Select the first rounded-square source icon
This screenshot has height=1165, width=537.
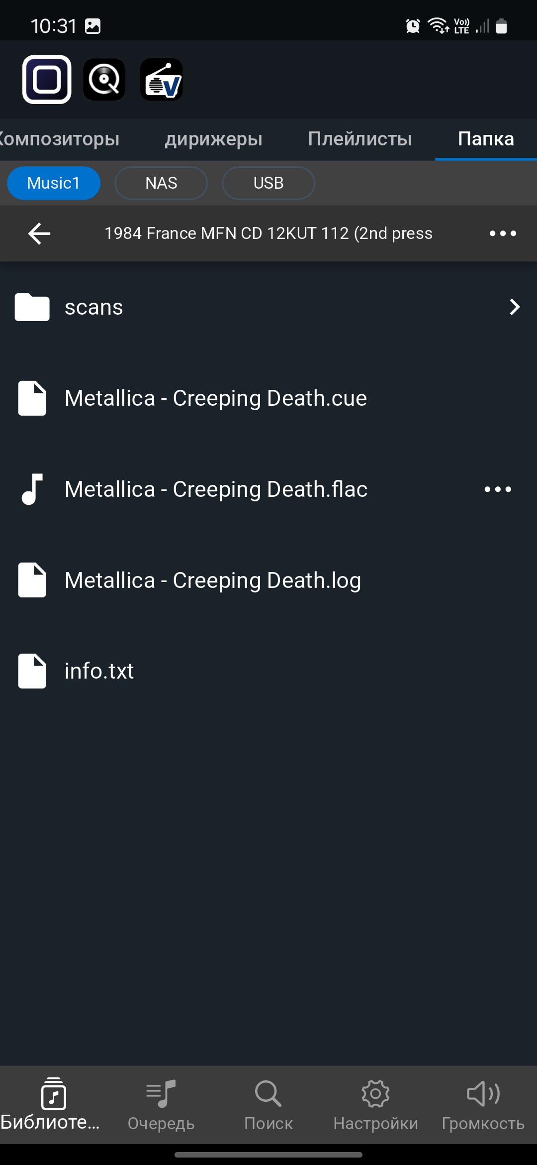click(x=47, y=80)
